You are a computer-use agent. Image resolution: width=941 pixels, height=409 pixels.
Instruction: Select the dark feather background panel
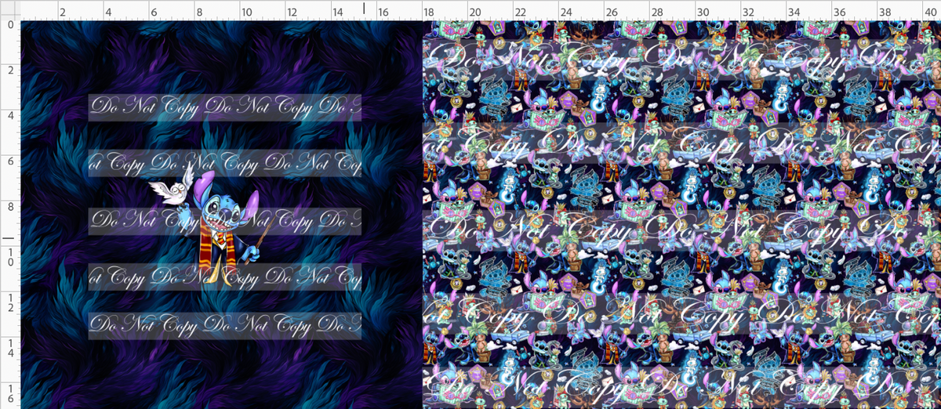coord(222,215)
